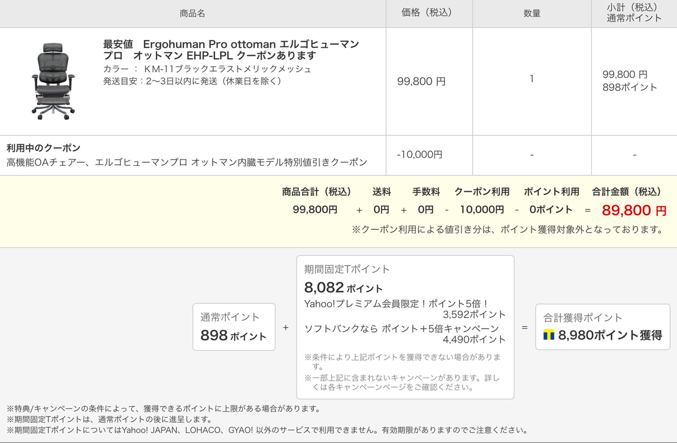Click the 利用中のクーポン label
677x443 pixels.
(x=43, y=148)
